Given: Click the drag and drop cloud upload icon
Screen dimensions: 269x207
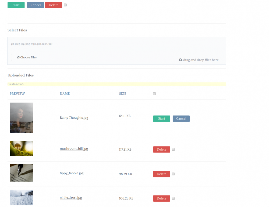Looking at the screenshot, I should pos(180,60).
